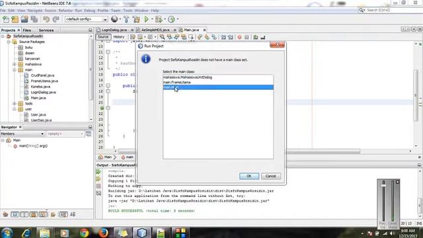
Task: Select main(String[] args) in Navigator
Action: click(x=33, y=146)
